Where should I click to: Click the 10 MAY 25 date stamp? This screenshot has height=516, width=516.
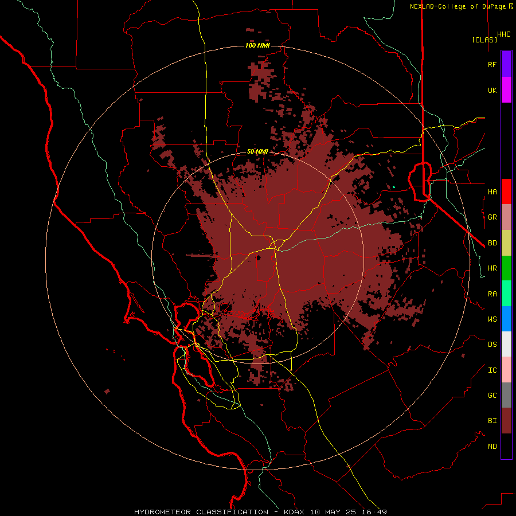[x=333, y=512]
